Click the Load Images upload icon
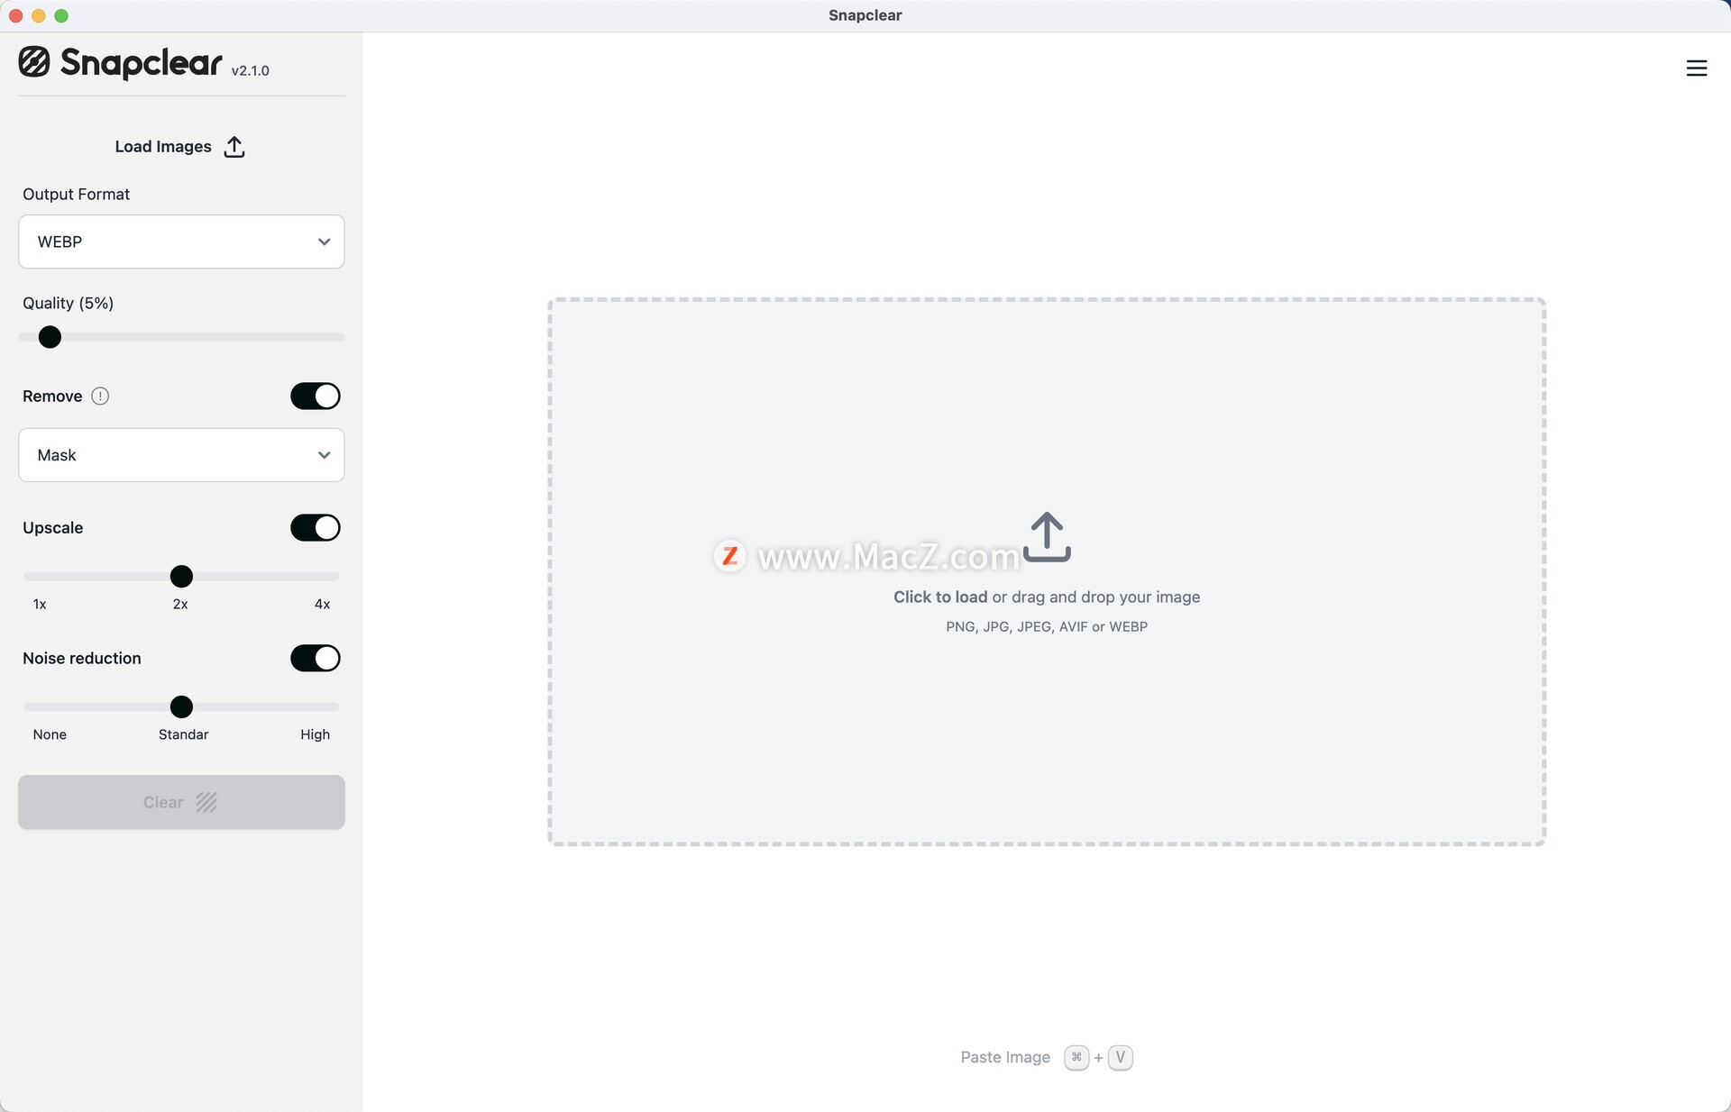 pos(234,146)
